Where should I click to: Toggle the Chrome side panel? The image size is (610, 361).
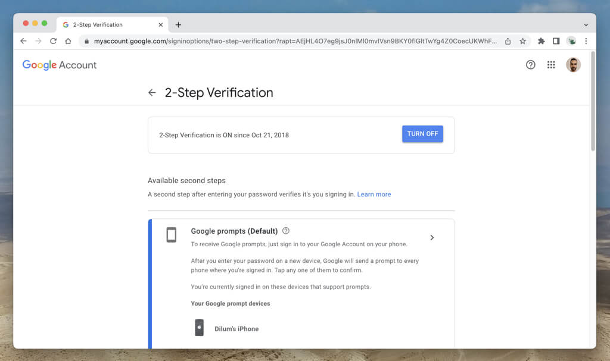[556, 41]
